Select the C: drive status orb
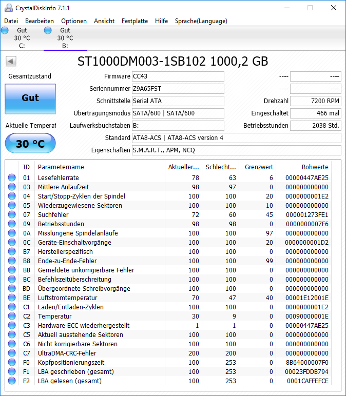 click(x=5, y=30)
